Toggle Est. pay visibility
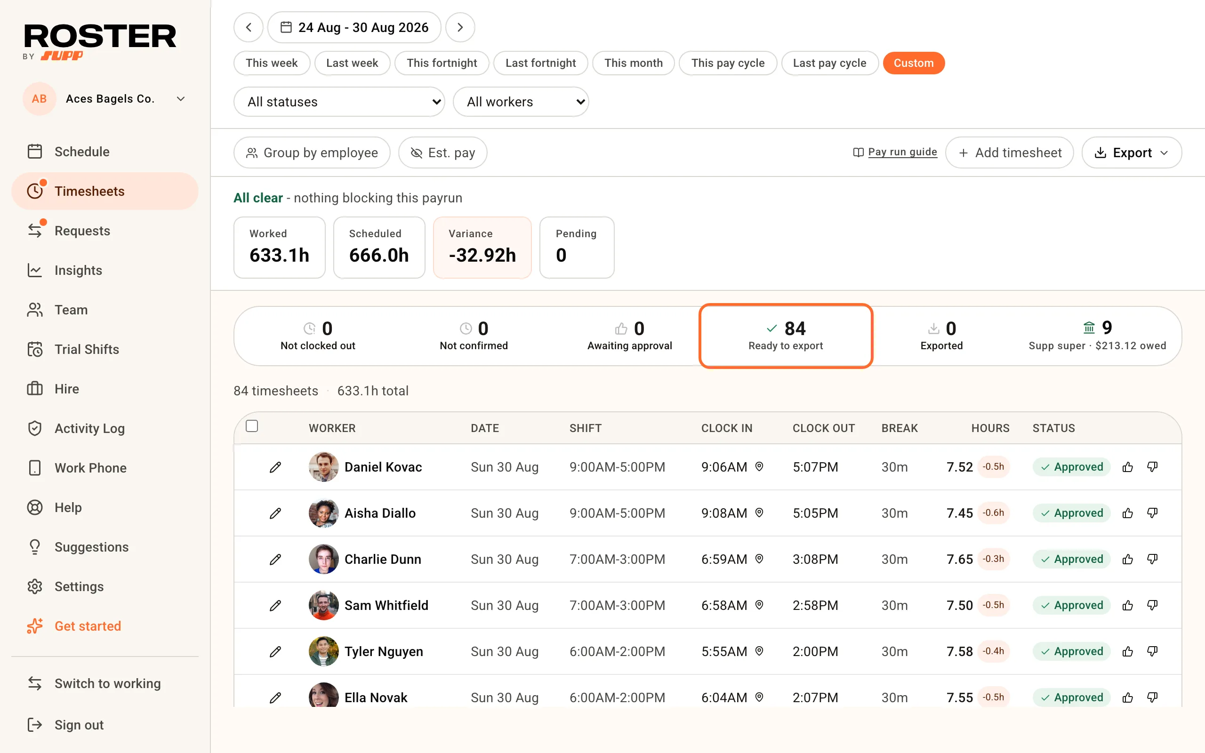1205x753 pixels. [x=442, y=153]
